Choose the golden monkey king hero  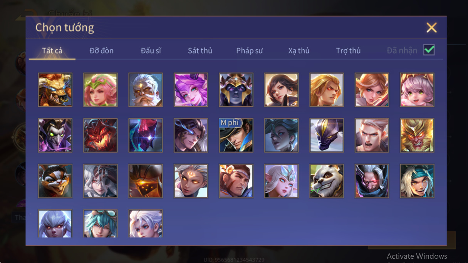[x=417, y=135]
